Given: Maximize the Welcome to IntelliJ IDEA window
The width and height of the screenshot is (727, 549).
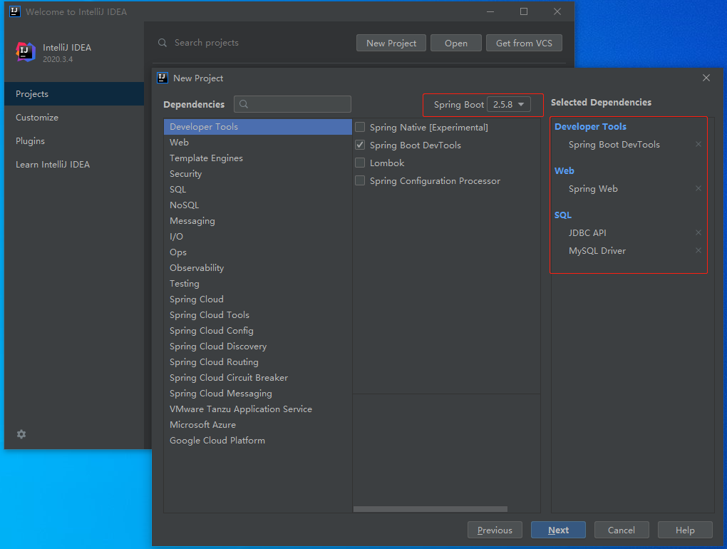Looking at the screenshot, I should tap(524, 11).
